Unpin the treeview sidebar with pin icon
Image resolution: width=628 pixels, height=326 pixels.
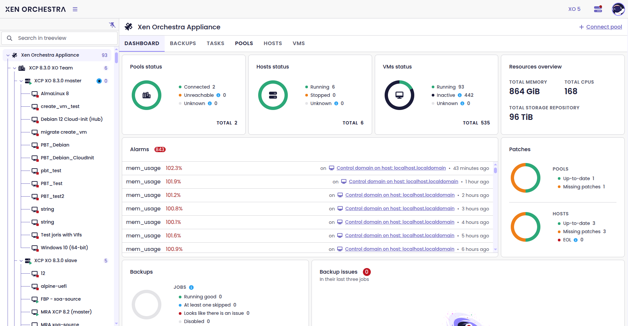click(x=112, y=25)
